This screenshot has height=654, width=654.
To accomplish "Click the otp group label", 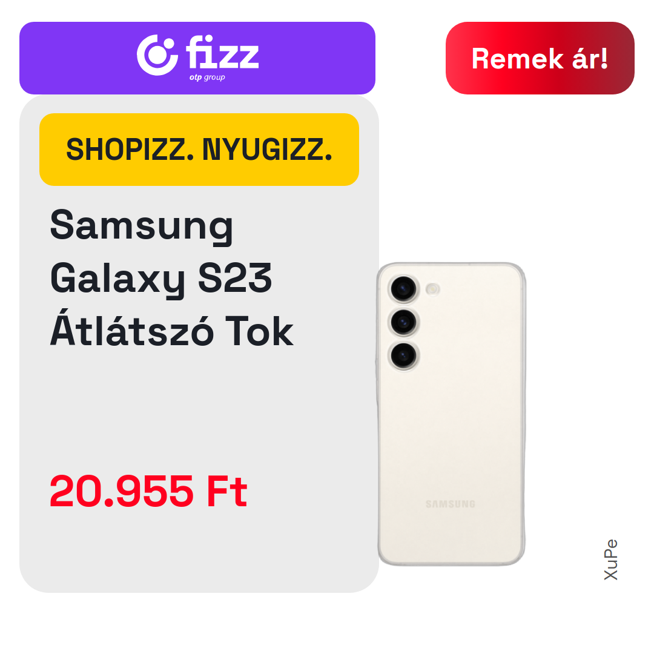I will click(x=207, y=77).
